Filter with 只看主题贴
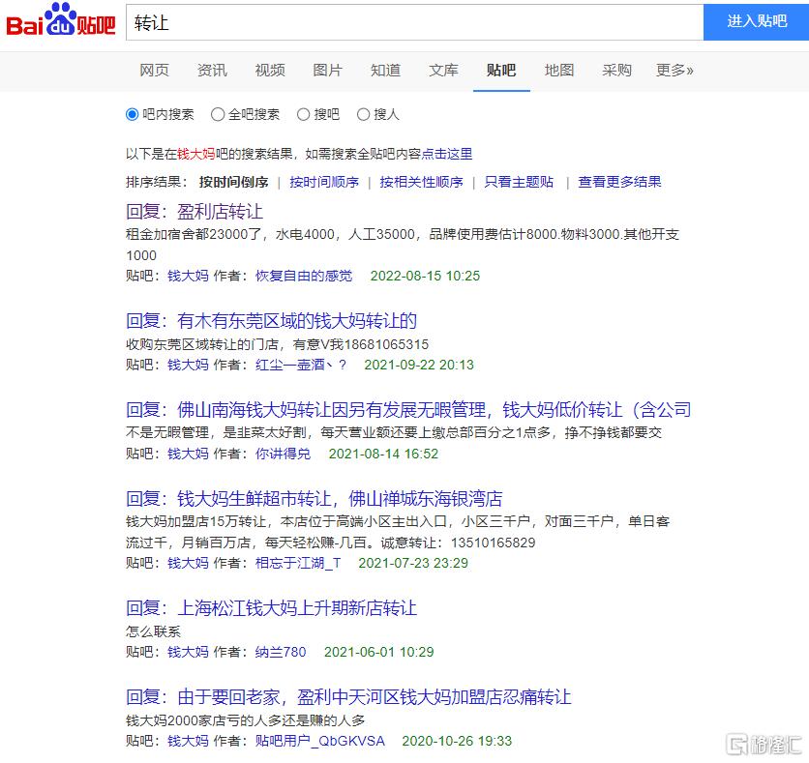809x763 pixels. [519, 182]
